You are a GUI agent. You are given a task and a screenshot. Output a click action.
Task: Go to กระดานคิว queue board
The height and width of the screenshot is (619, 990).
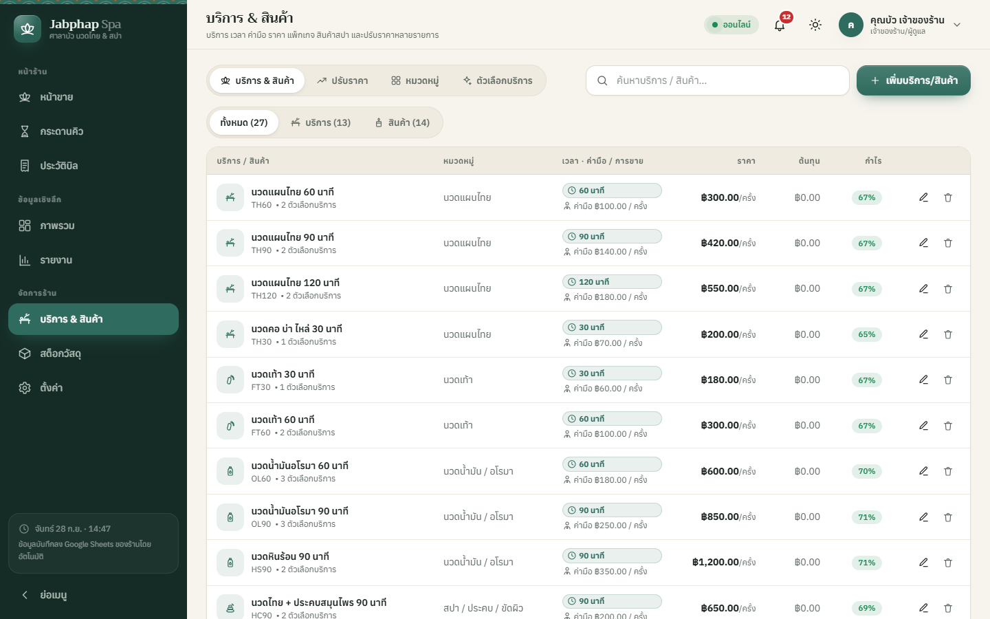pyautogui.click(x=93, y=131)
